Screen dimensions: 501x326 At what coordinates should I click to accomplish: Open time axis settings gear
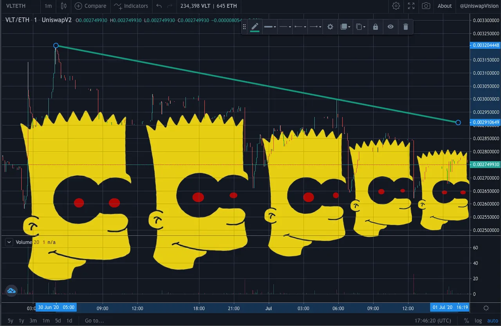point(486,308)
